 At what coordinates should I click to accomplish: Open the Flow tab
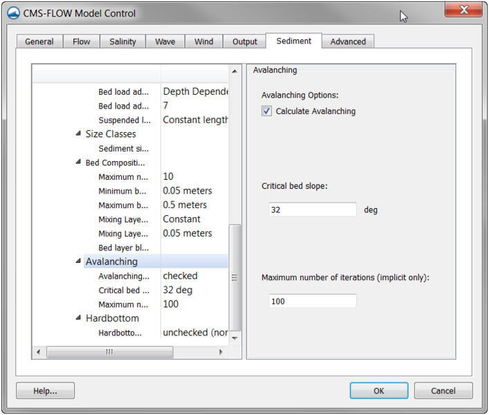[82, 41]
